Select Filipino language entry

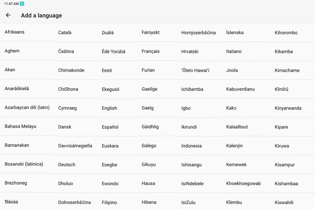109,202
